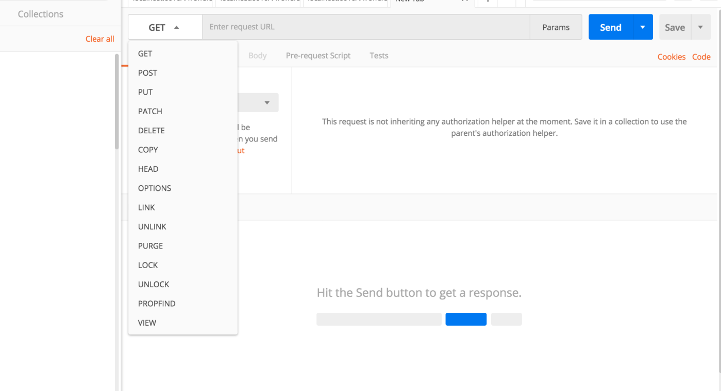
Task: Select POST from the method list
Action: pyautogui.click(x=147, y=73)
